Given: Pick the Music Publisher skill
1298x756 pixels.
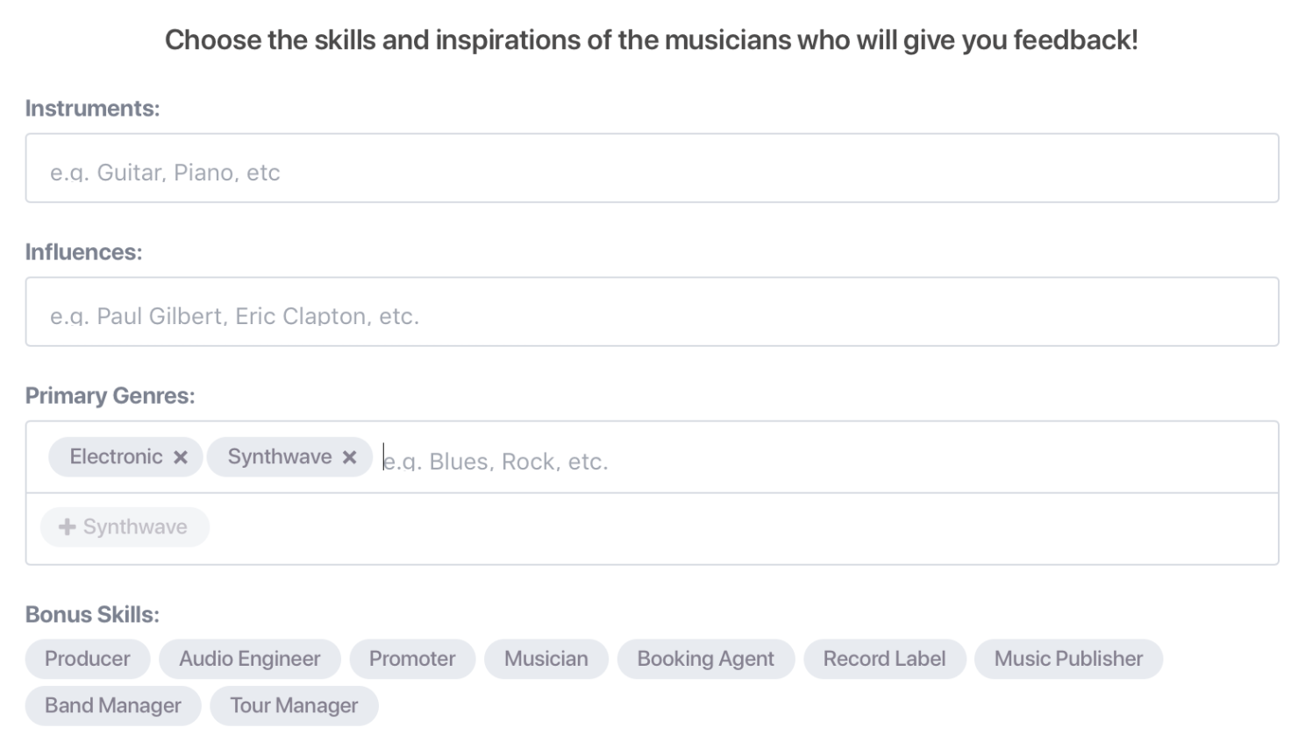Looking at the screenshot, I should click(1068, 659).
